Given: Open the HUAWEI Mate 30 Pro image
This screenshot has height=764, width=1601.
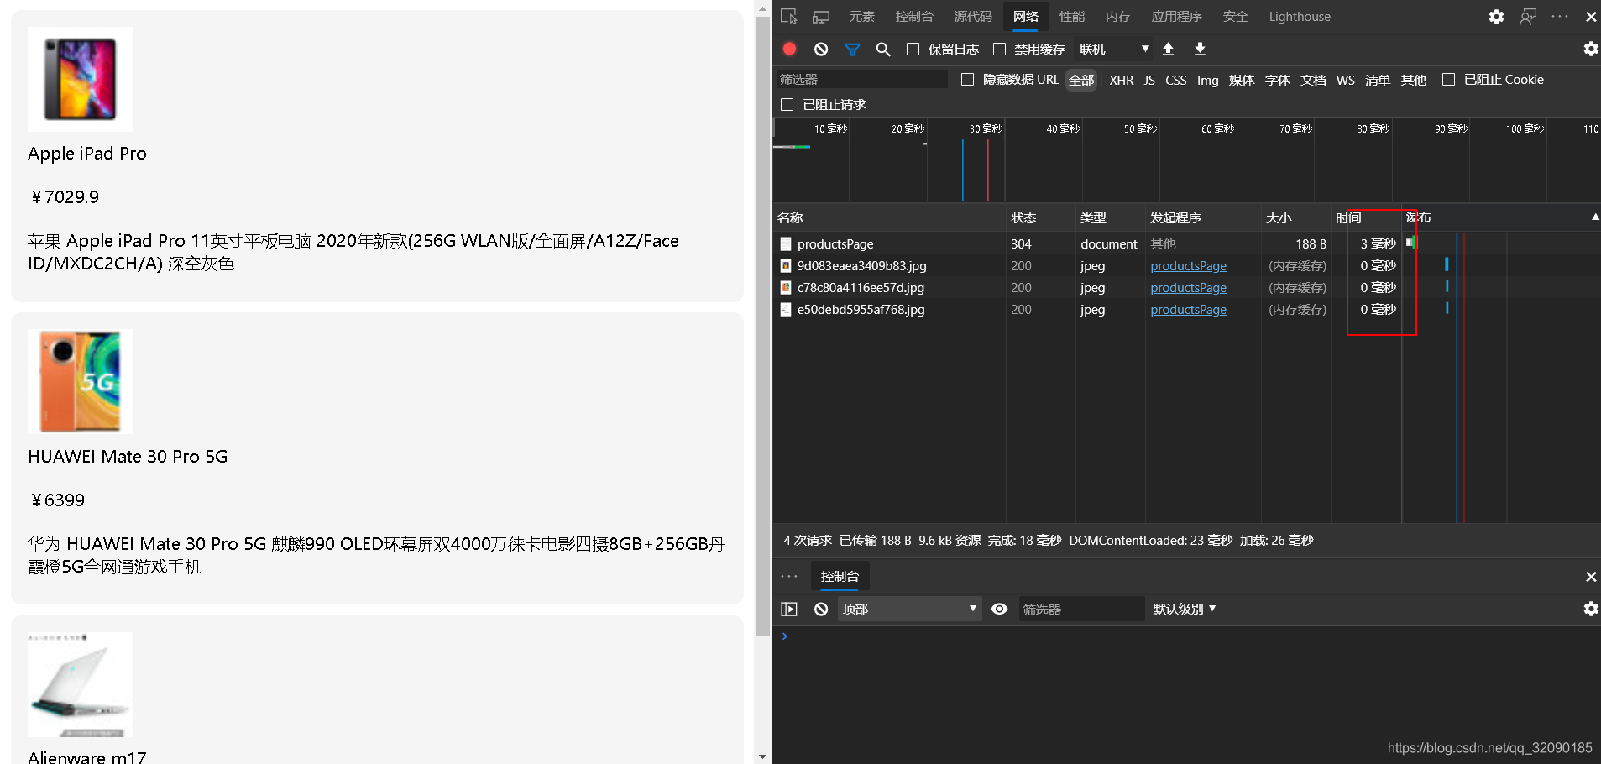Looking at the screenshot, I should click(x=80, y=381).
